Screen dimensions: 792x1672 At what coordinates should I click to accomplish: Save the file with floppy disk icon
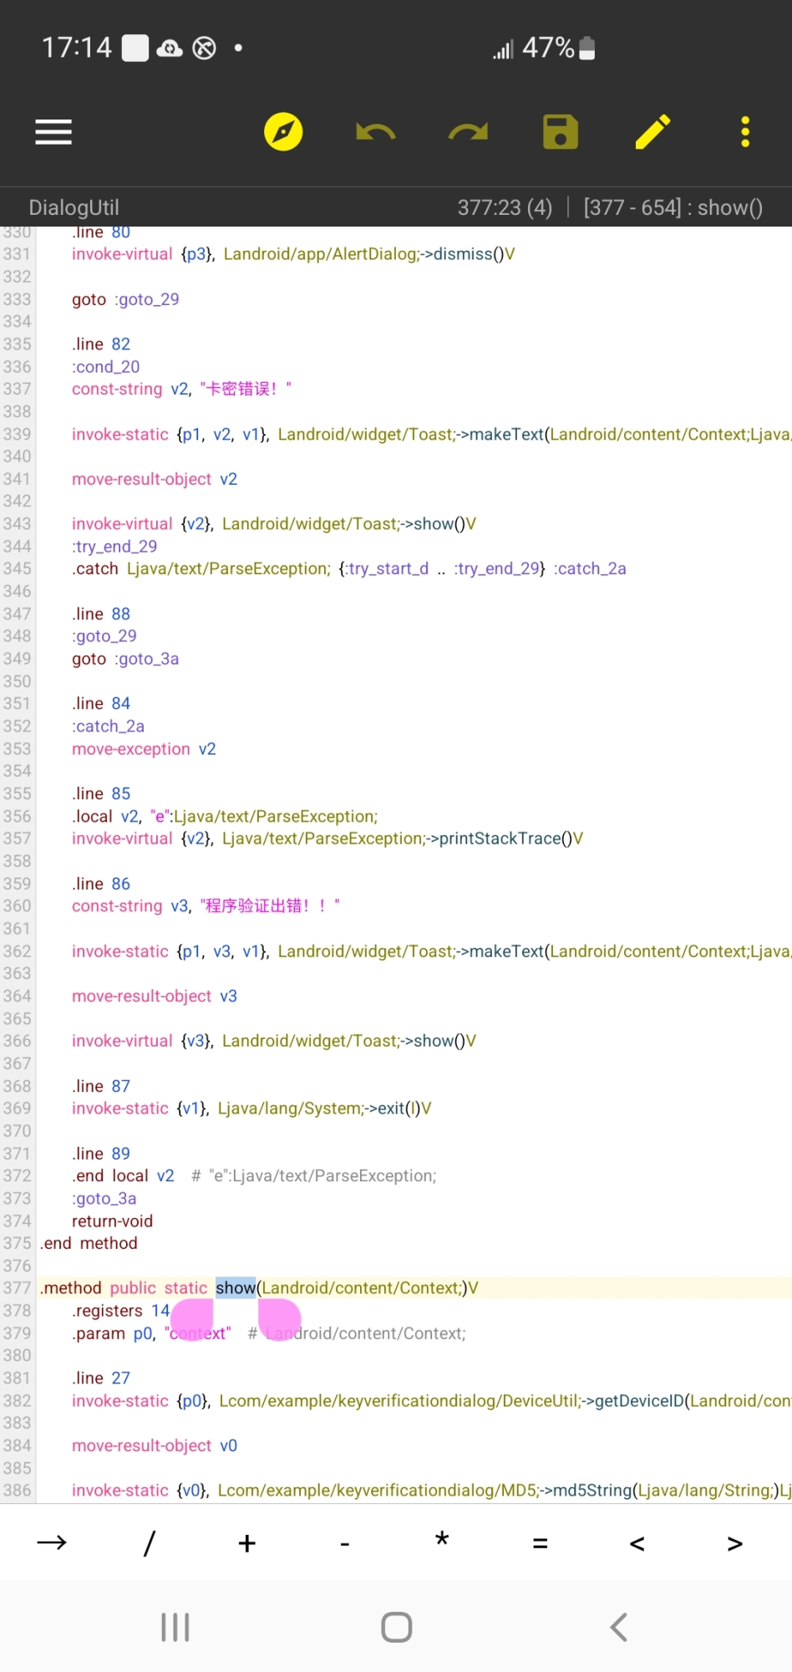click(x=561, y=132)
